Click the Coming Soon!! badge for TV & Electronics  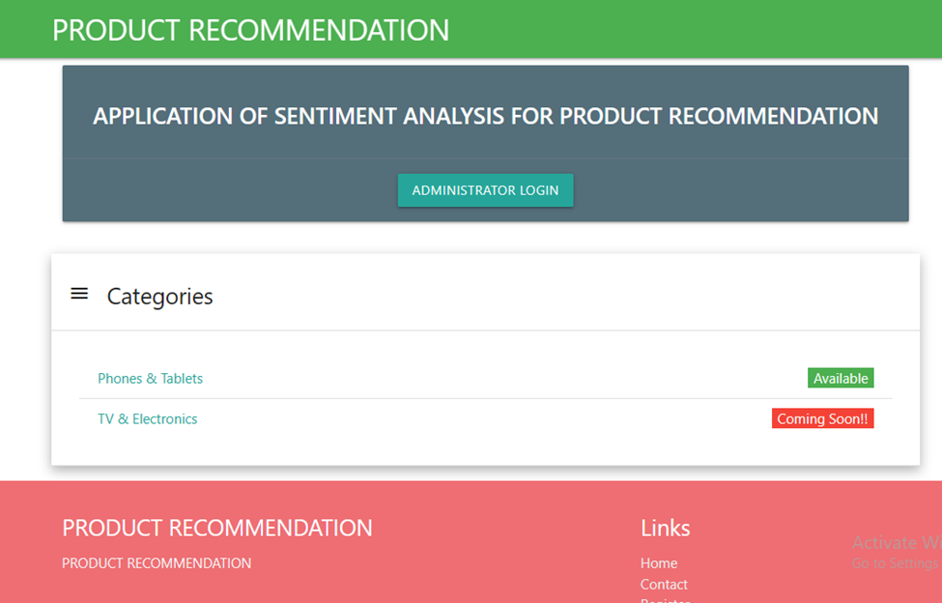822,417
